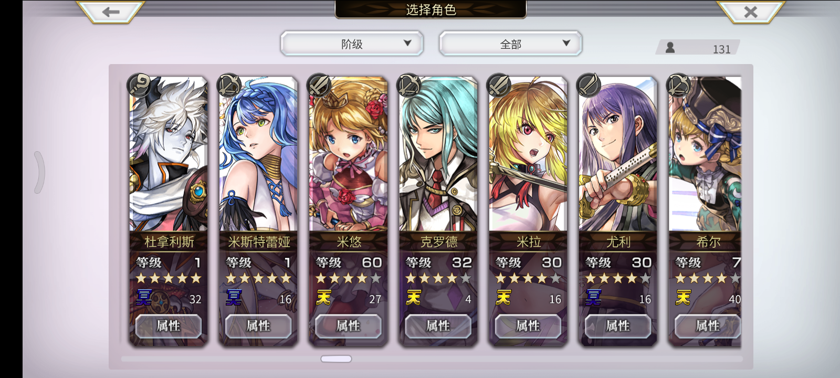Click the 冥 attribute icon on 杜拿利斯
The height and width of the screenshot is (378, 840).
pyautogui.click(x=144, y=298)
